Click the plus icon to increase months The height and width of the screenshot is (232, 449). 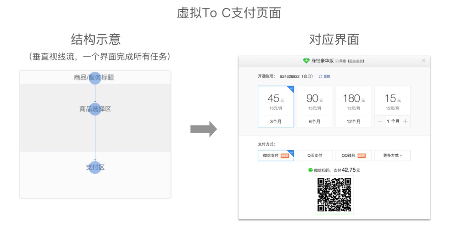tap(405, 121)
